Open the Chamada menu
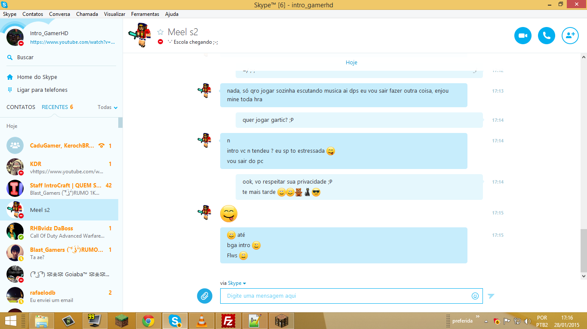This screenshot has width=587, height=329. pyautogui.click(x=87, y=14)
